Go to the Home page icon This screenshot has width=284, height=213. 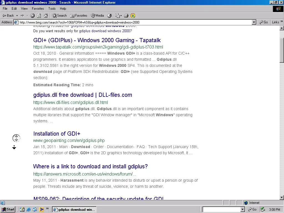46,16
